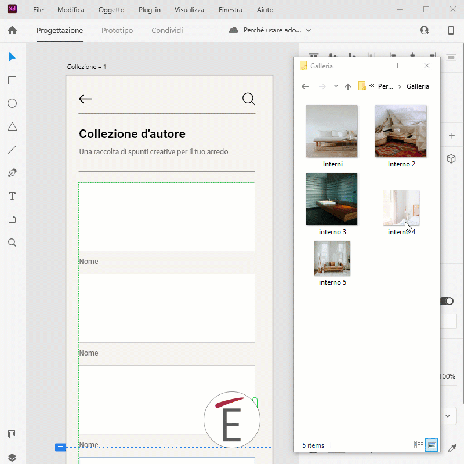Open the Libraries panel icon
This screenshot has width=464, height=464.
(12, 434)
